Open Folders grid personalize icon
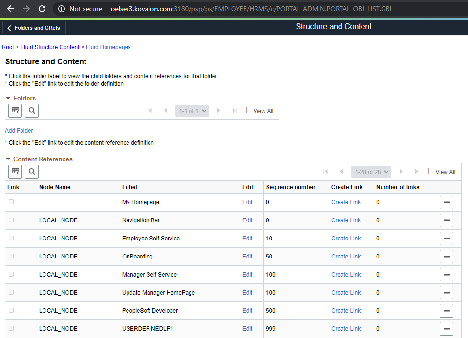Screen dimensions: 468x338 15,111
